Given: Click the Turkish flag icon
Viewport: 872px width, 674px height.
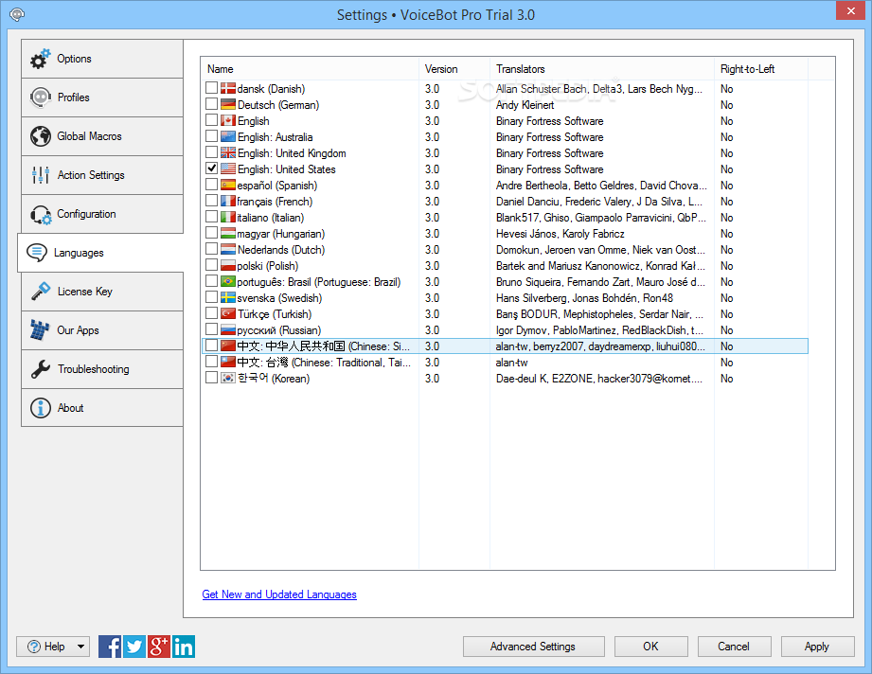Looking at the screenshot, I should pos(228,314).
